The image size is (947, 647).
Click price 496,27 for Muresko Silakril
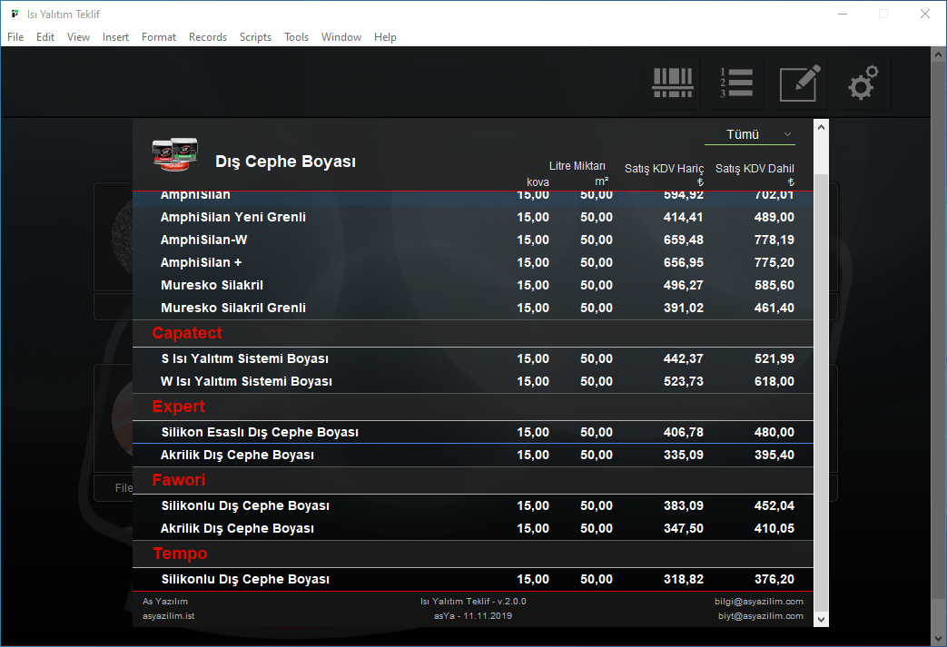coord(683,286)
